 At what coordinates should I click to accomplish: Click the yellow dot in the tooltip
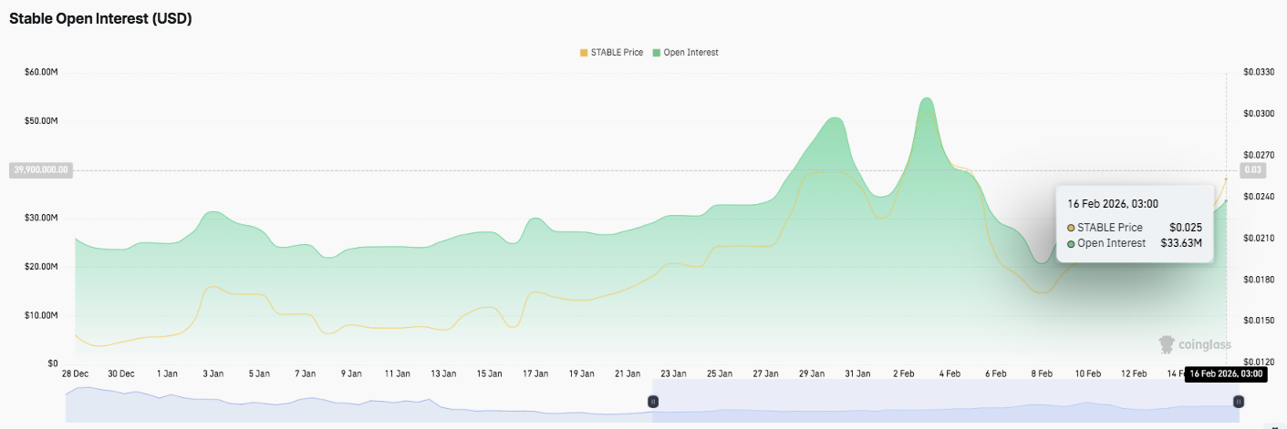click(x=1071, y=228)
